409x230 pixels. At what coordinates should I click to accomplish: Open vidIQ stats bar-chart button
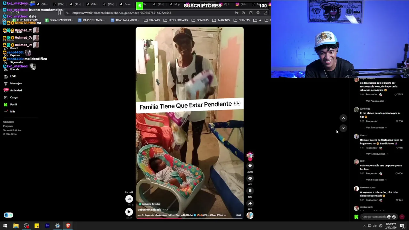point(129,199)
